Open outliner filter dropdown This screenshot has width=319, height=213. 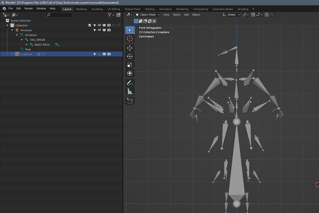tap(111, 15)
